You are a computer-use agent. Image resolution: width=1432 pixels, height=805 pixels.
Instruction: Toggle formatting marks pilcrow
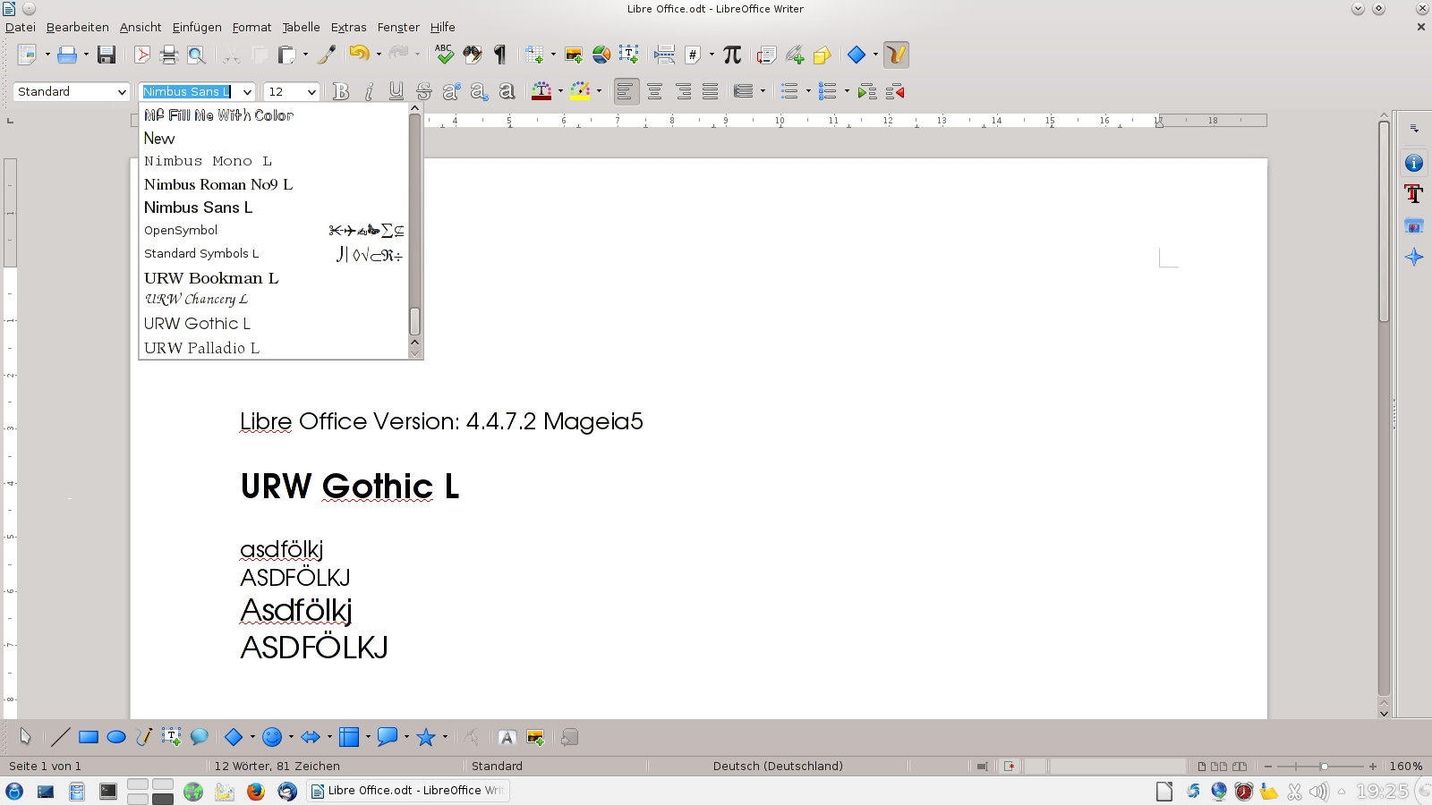click(500, 55)
